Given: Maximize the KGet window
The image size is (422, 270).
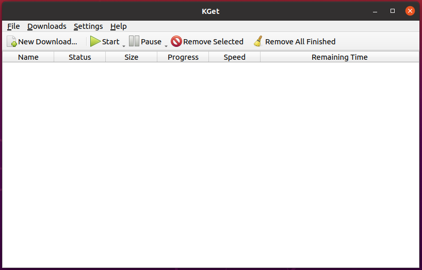Looking at the screenshot, I should point(393,11).
